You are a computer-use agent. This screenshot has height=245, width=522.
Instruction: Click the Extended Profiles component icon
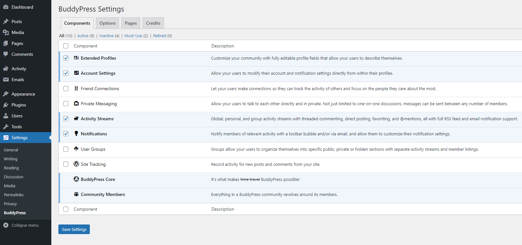point(76,58)
